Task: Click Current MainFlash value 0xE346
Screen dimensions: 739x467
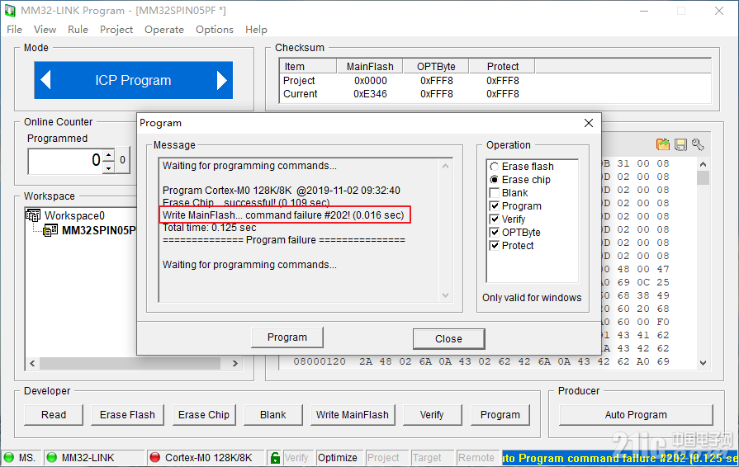Action: [x=370, y=94]
